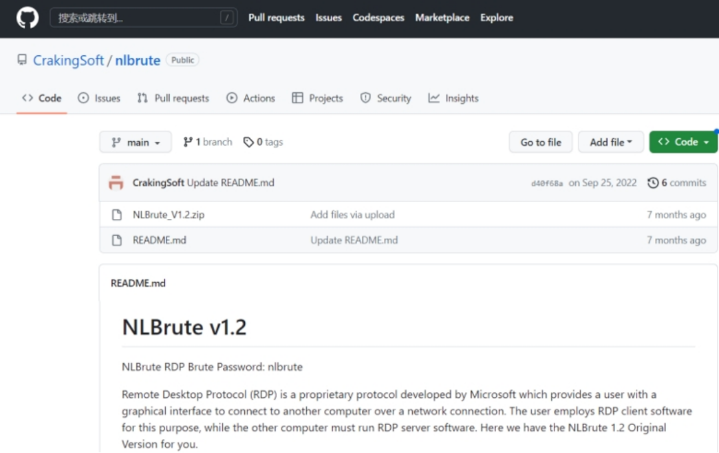Switch to the repository Pull requests tab

click(x=173, y=98)
